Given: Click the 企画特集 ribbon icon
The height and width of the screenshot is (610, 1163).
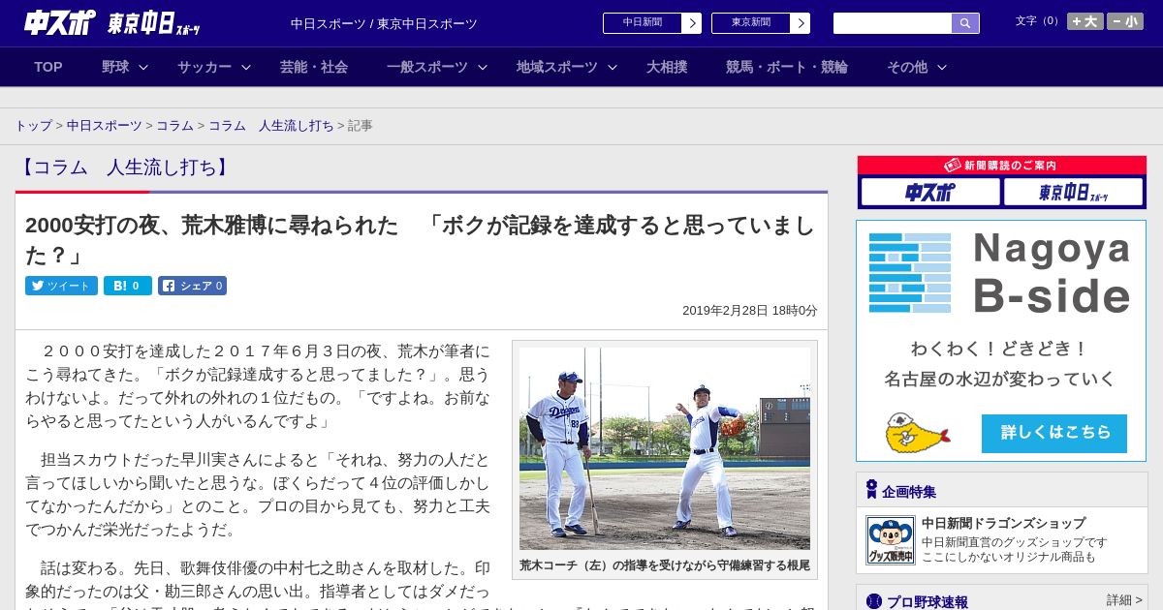Looking at the screenshot, I should 871,490.
